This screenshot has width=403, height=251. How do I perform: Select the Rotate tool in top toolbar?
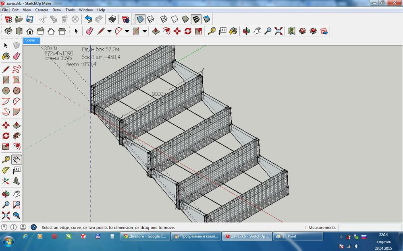click(x=188, y=31)
